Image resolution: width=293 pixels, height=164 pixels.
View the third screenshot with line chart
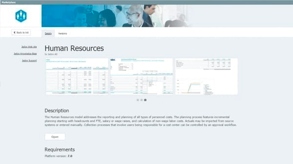[206, 76]
